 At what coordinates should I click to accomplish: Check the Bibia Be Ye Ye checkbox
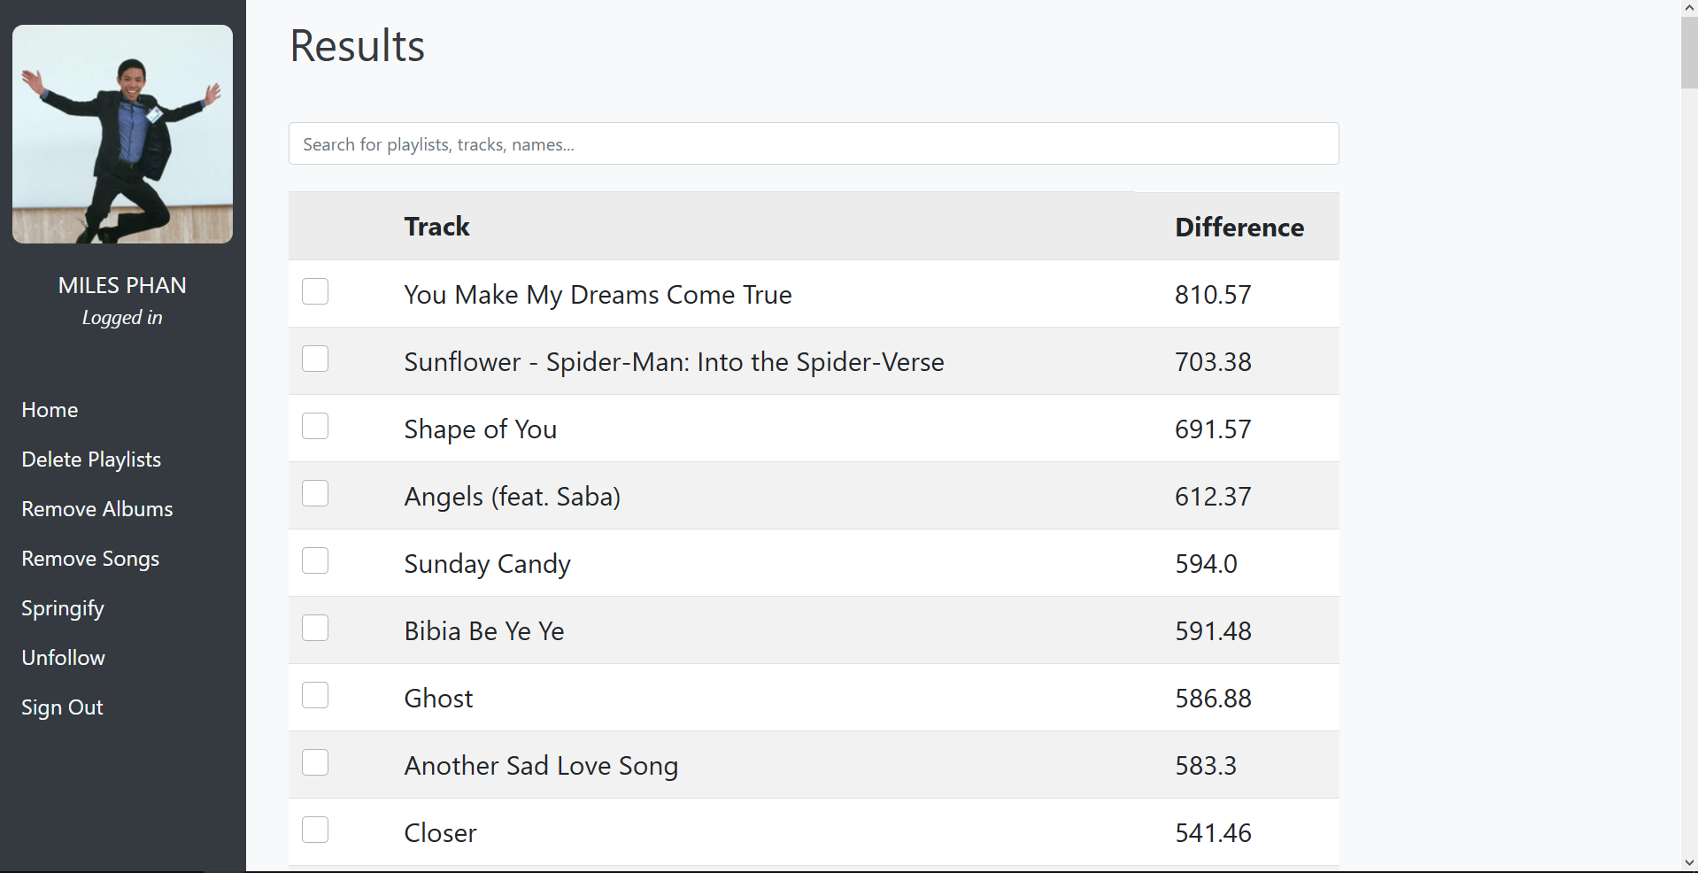click(x=315, y=629)
